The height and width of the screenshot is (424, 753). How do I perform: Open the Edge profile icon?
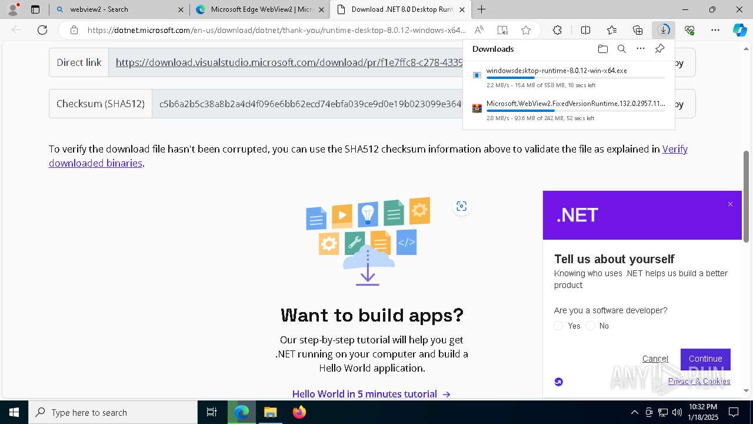[x=13, y=9]
